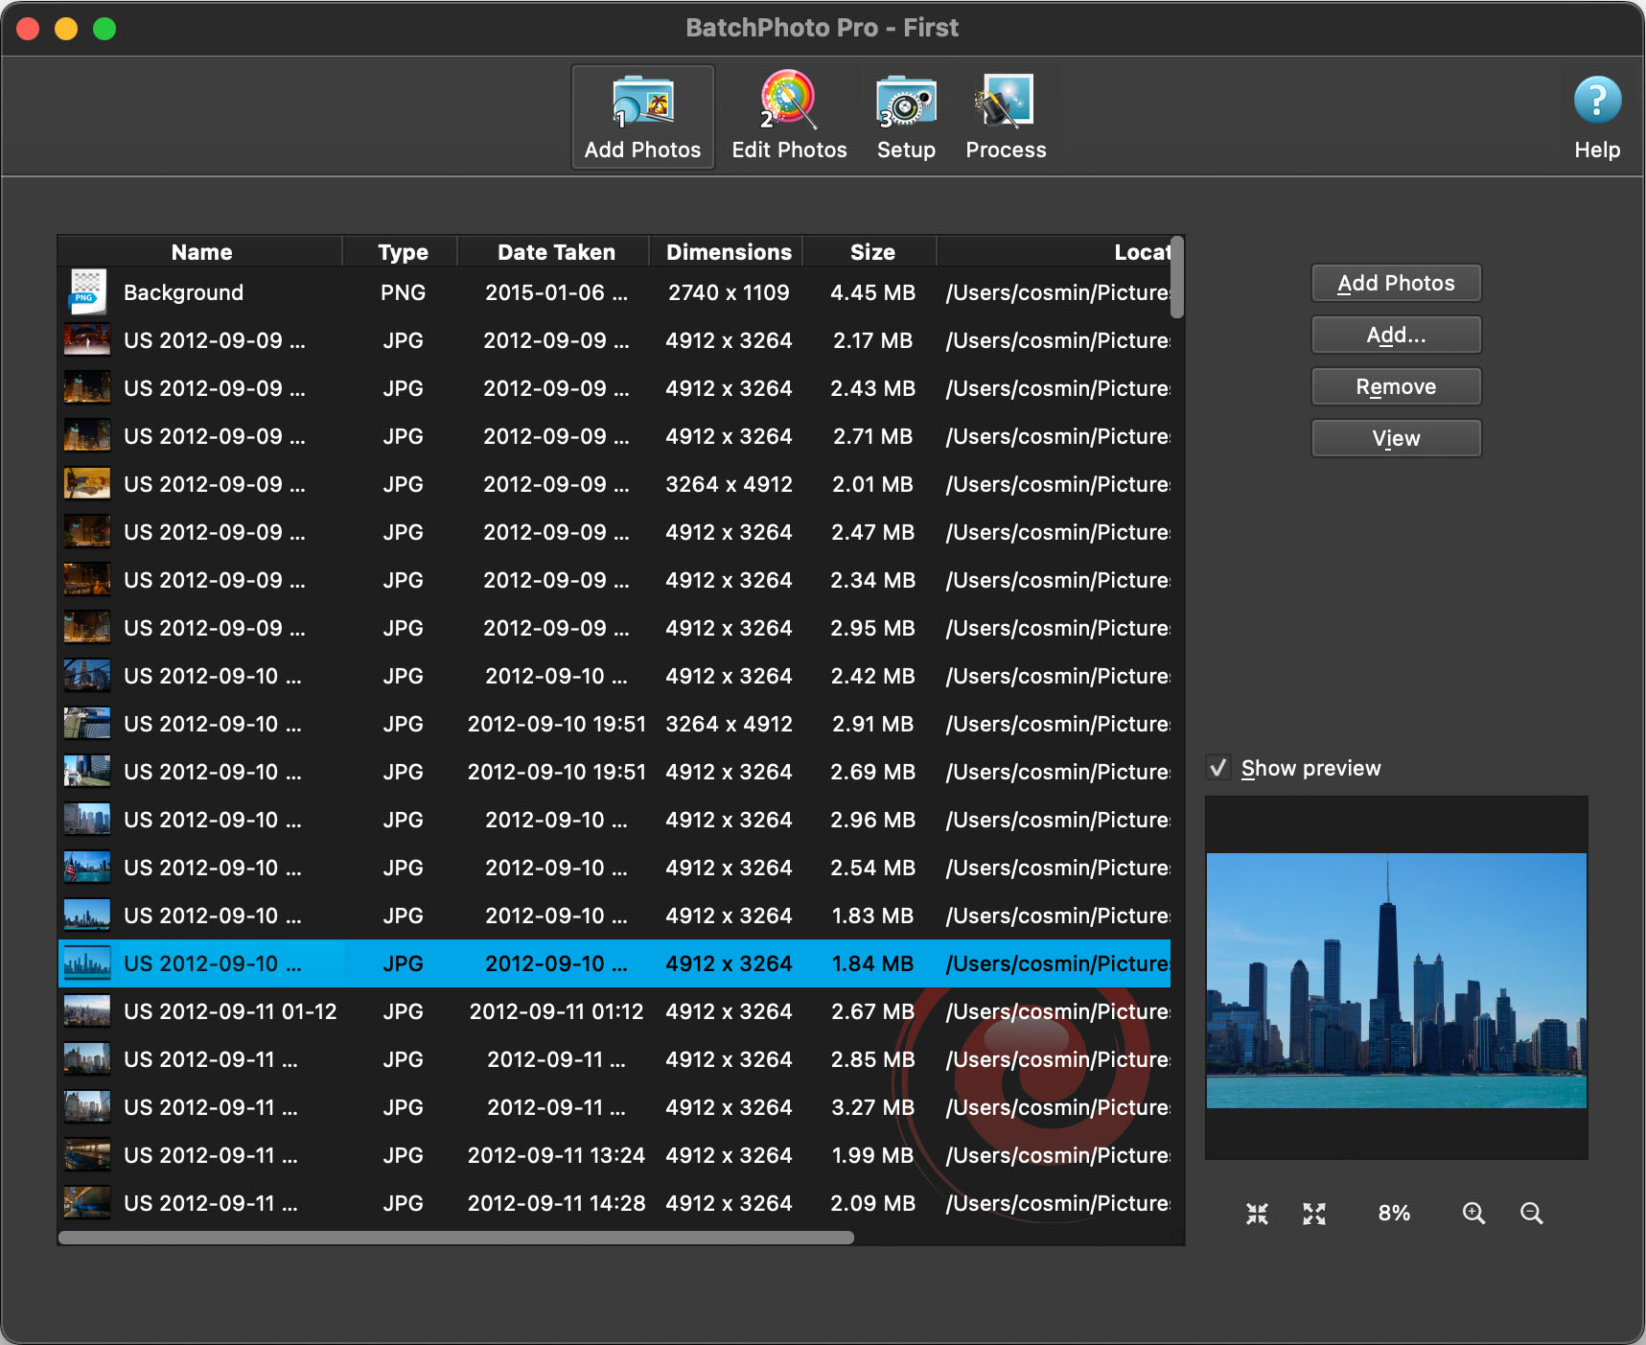Click the Add... button
This screenshot has width=1646, height=1345.
1395,336
